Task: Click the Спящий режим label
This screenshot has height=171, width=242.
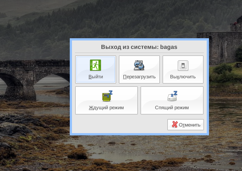Action: [x=172, y=108]
